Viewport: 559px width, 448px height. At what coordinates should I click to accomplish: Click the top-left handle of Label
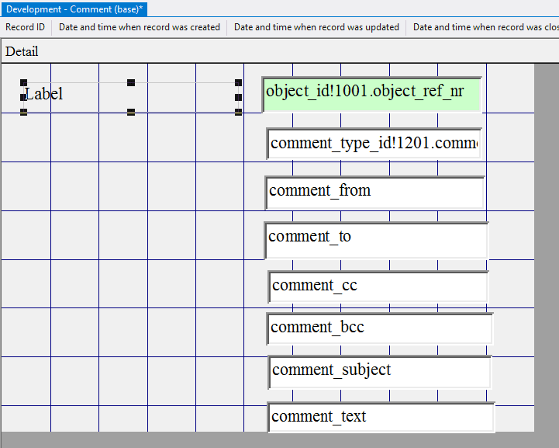tap(24, 82)
